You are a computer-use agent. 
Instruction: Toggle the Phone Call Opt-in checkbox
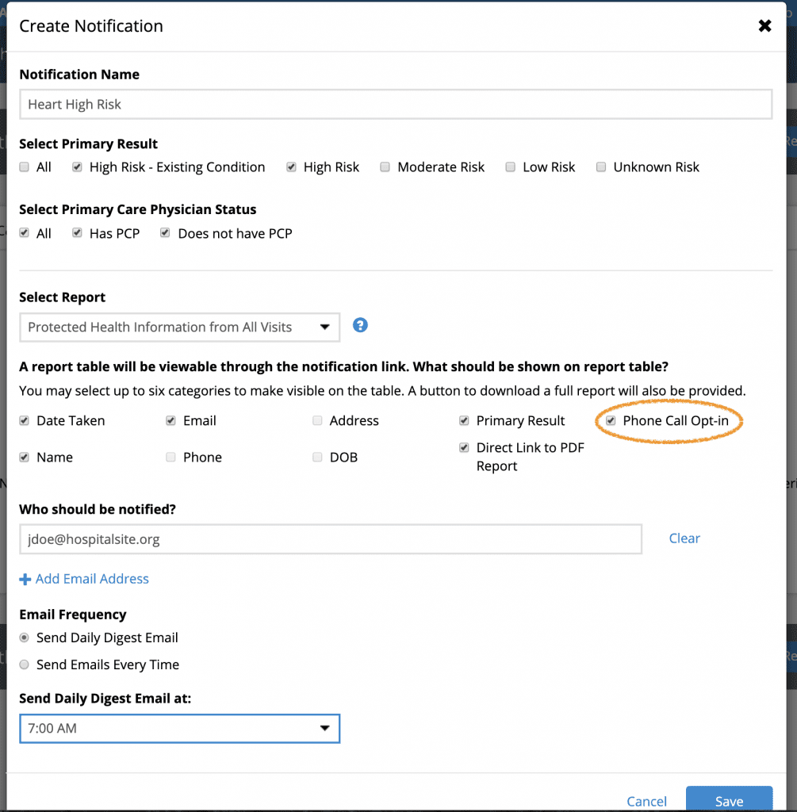611,420
